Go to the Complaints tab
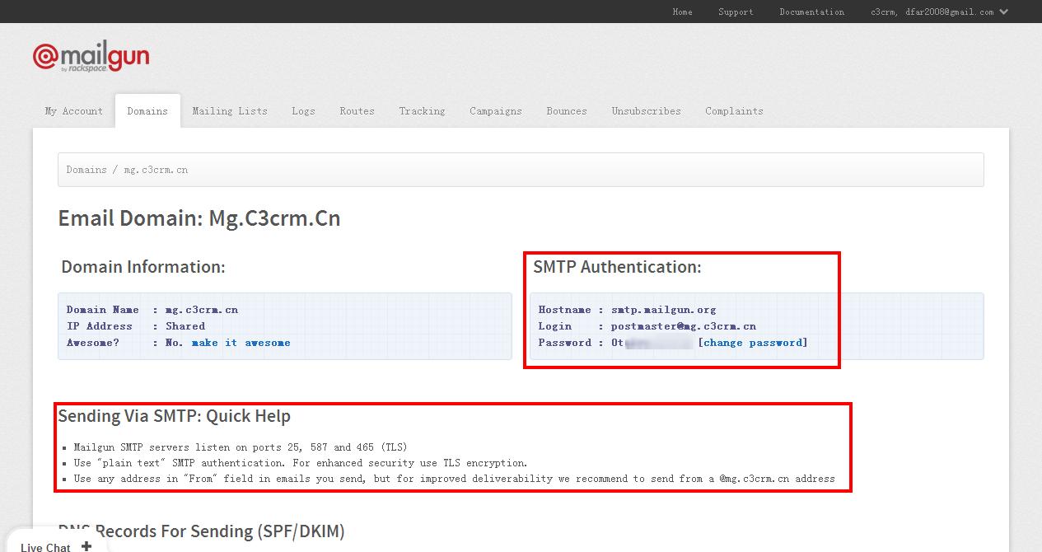This screenshot has width=1042, height=552. point(734,111)
